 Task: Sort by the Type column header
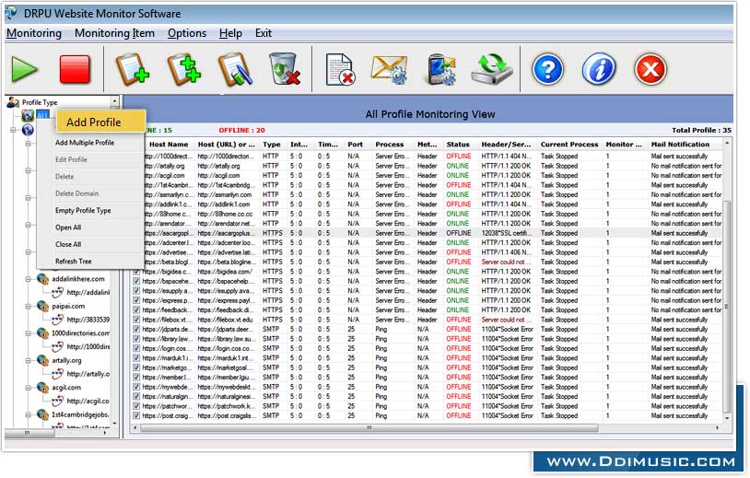tap(271, 145)
